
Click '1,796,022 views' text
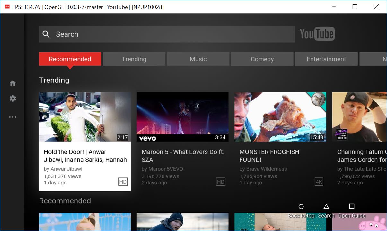[x=356, y=176]
